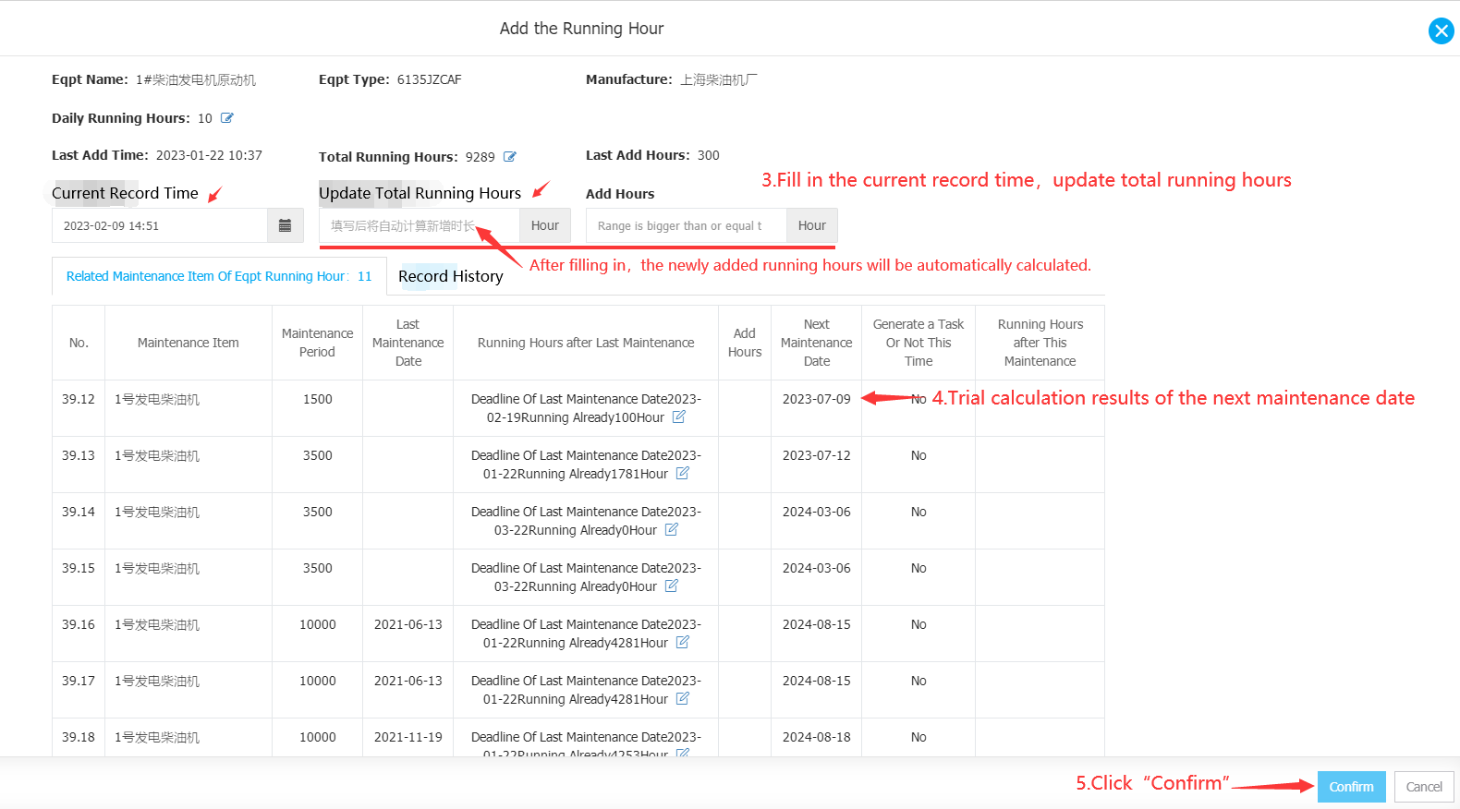Select next maintenance date 2023-07-09

tap(817, 399)
